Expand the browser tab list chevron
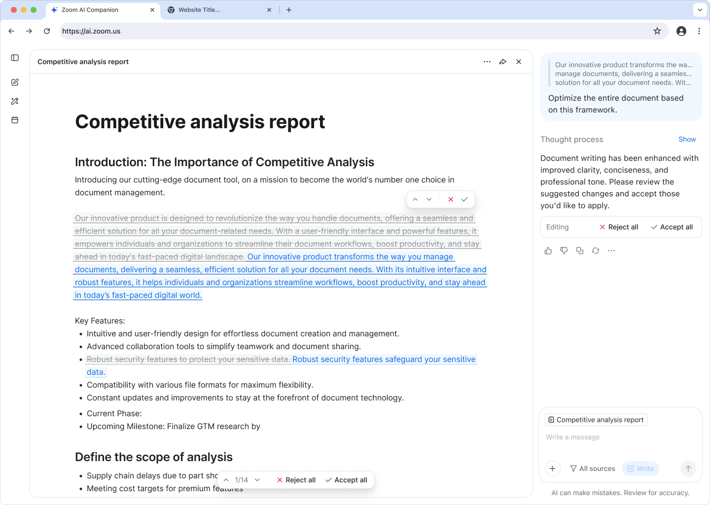The image size is (710, 505). 700,10
